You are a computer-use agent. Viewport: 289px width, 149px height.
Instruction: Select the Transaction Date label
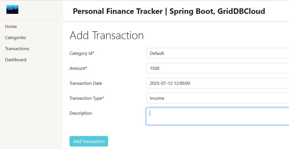tap(86, 83)
